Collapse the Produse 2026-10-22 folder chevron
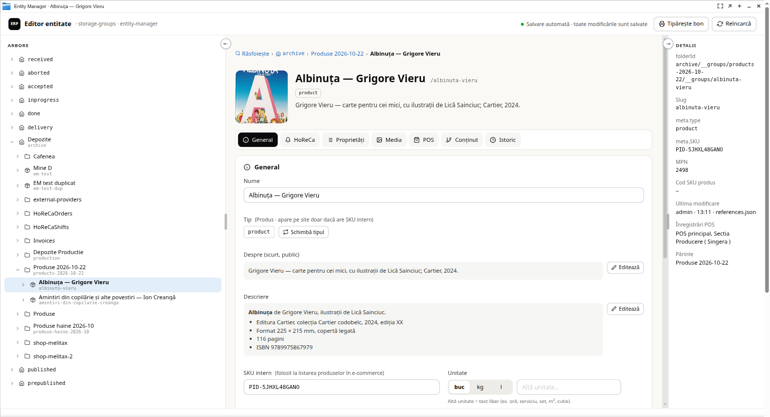 coord(18,270)
